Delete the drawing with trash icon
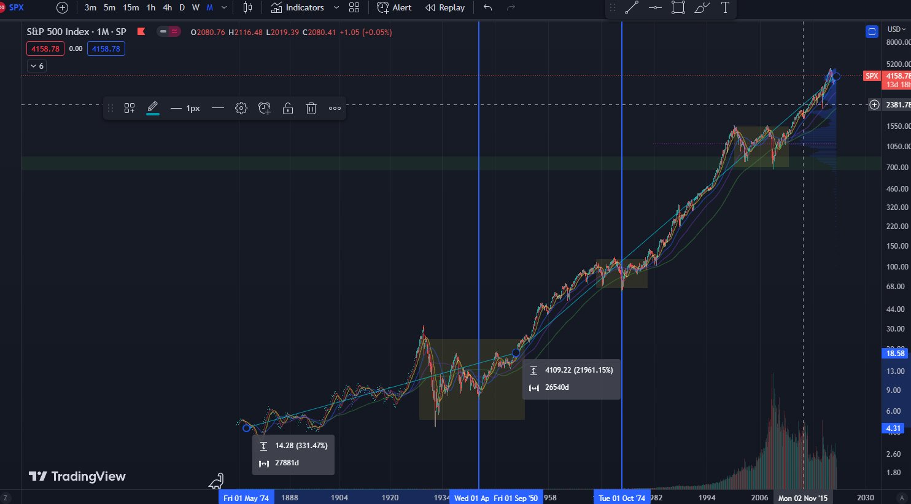The height and width of the screenshot is (504, 911). [x=311, y=108]
